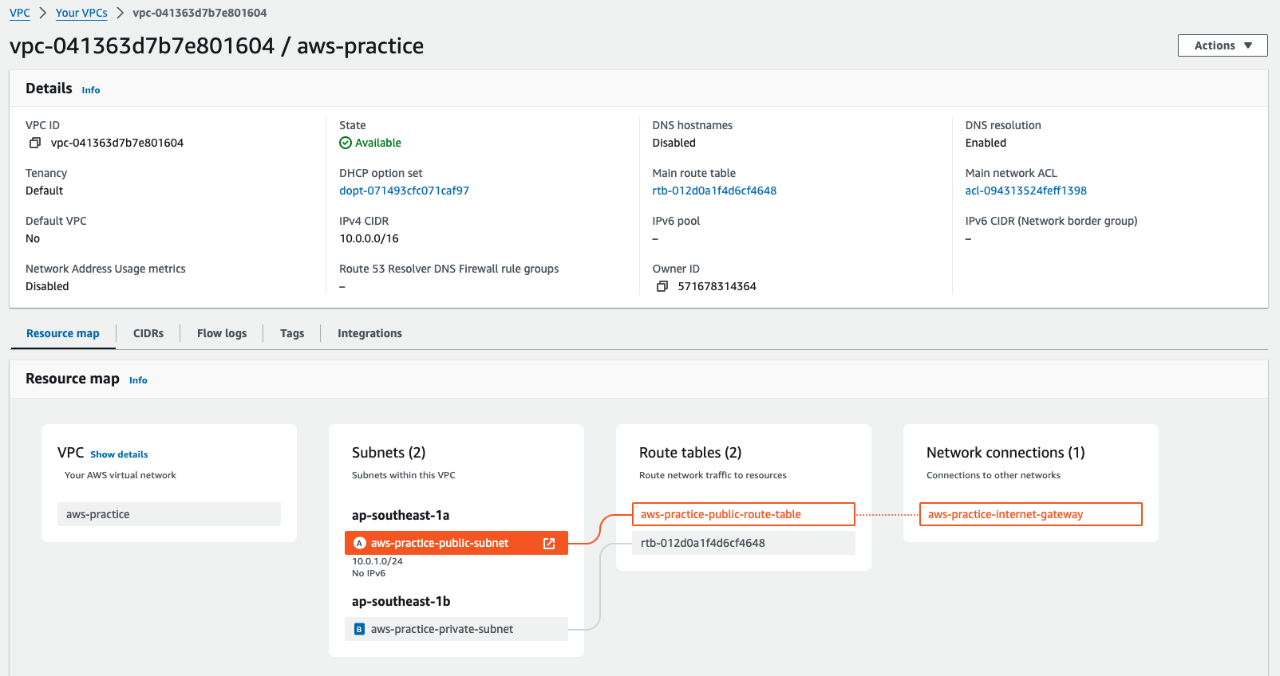The image size is (1280, 676).
Task: Click DNS hostnames value Disabled
Action: (674, 143)
